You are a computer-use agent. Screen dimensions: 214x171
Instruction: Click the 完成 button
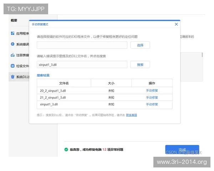coord(182,150)
